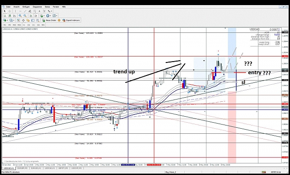
Task: Show the Data Window panel
Action: (x=23, y=20)
